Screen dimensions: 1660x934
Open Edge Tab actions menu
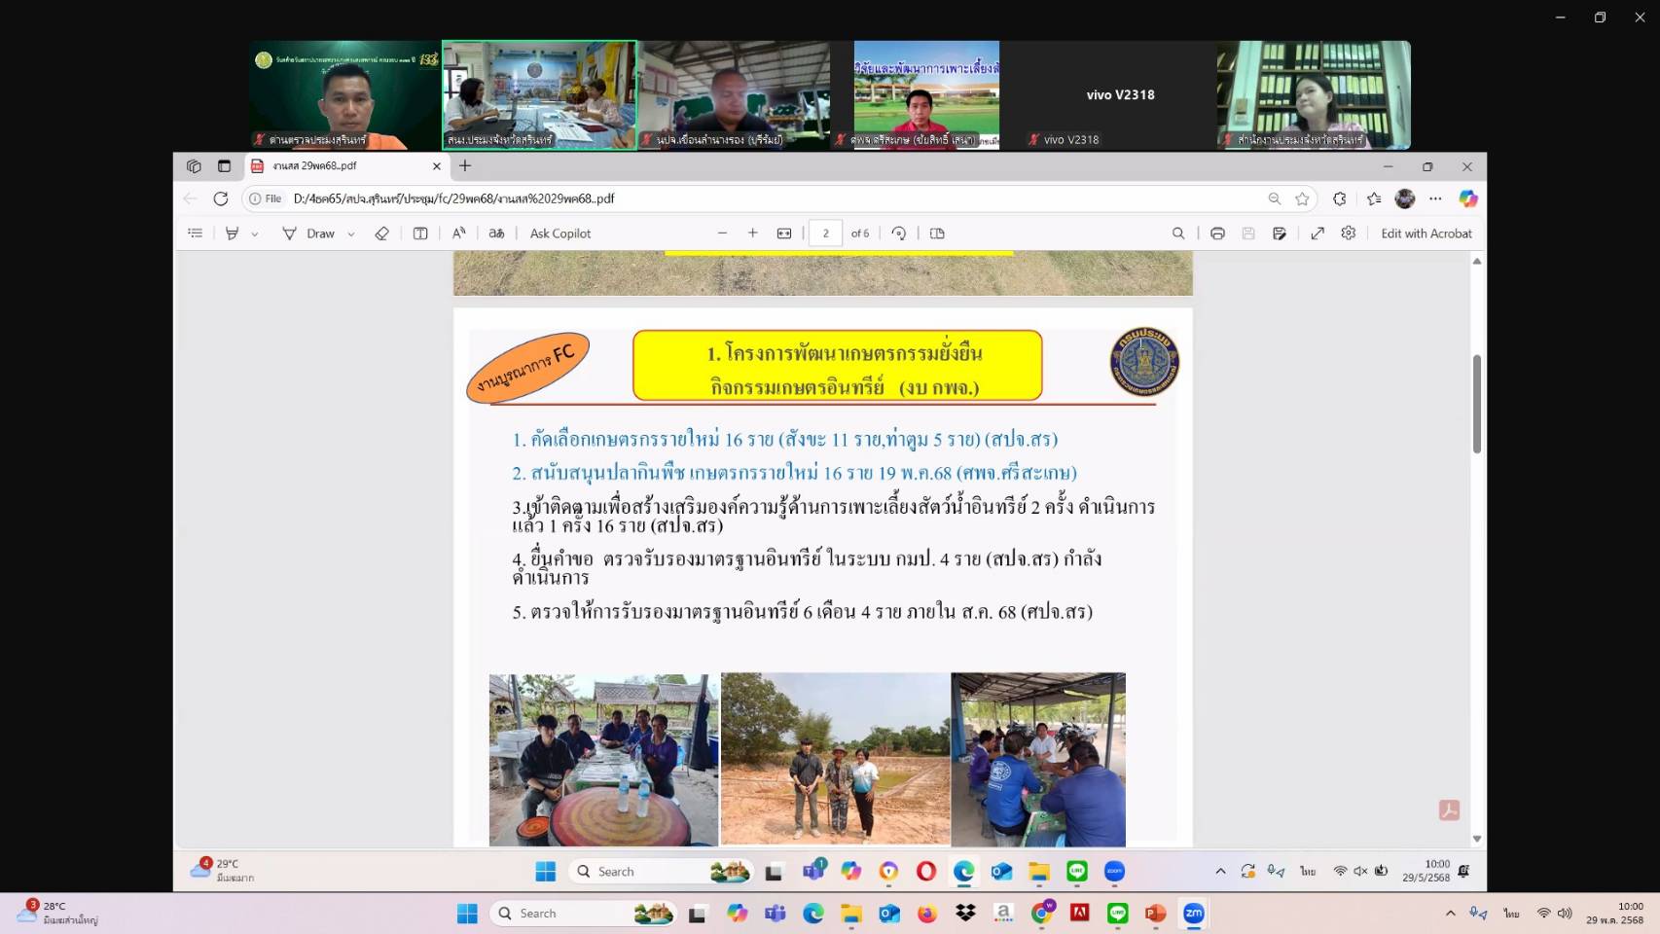[224, 166]
